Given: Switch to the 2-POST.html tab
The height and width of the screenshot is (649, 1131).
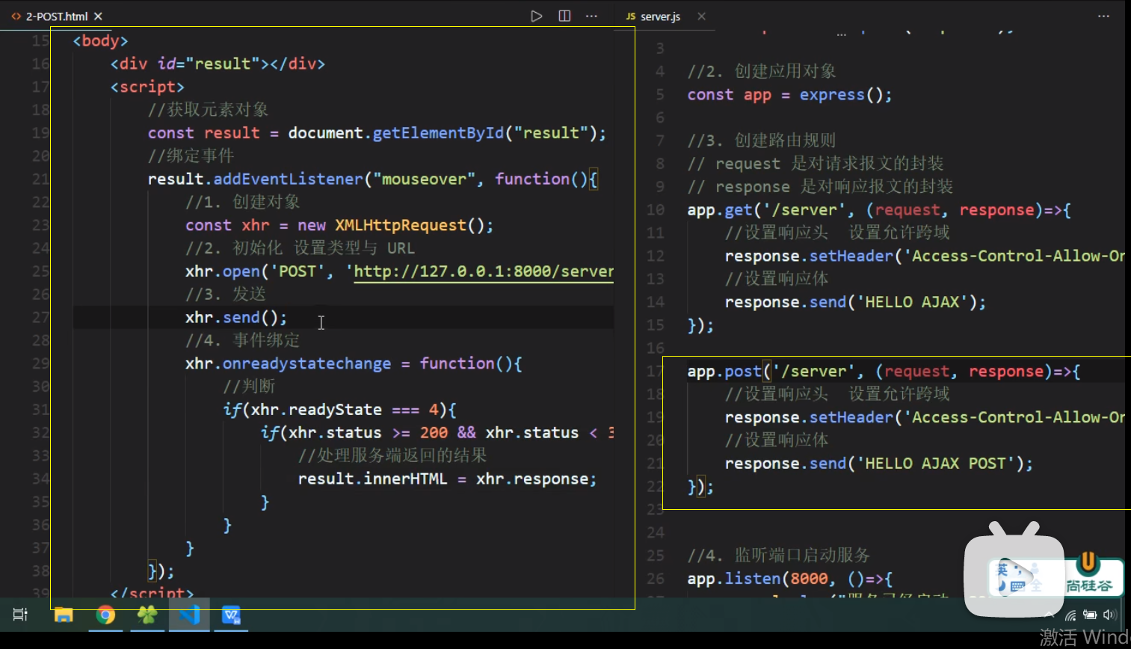Looking at the screenshot, I should [57, 16].
